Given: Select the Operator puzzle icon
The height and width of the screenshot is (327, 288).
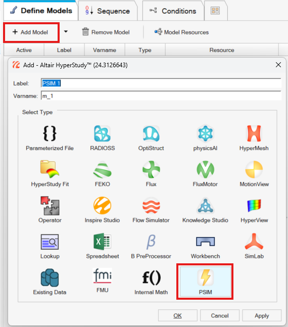Looking at the screenshot, I should click(50, 206).
